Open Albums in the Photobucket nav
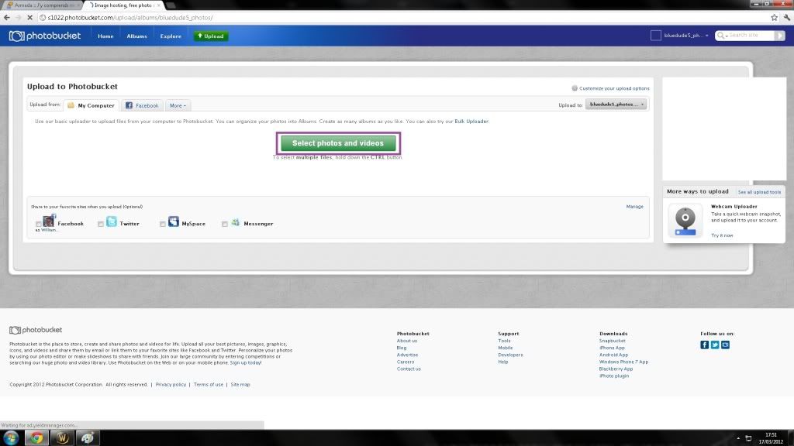The width and height of the screenshot is (794, 446). pyautogui.click(x=136, y=36)
